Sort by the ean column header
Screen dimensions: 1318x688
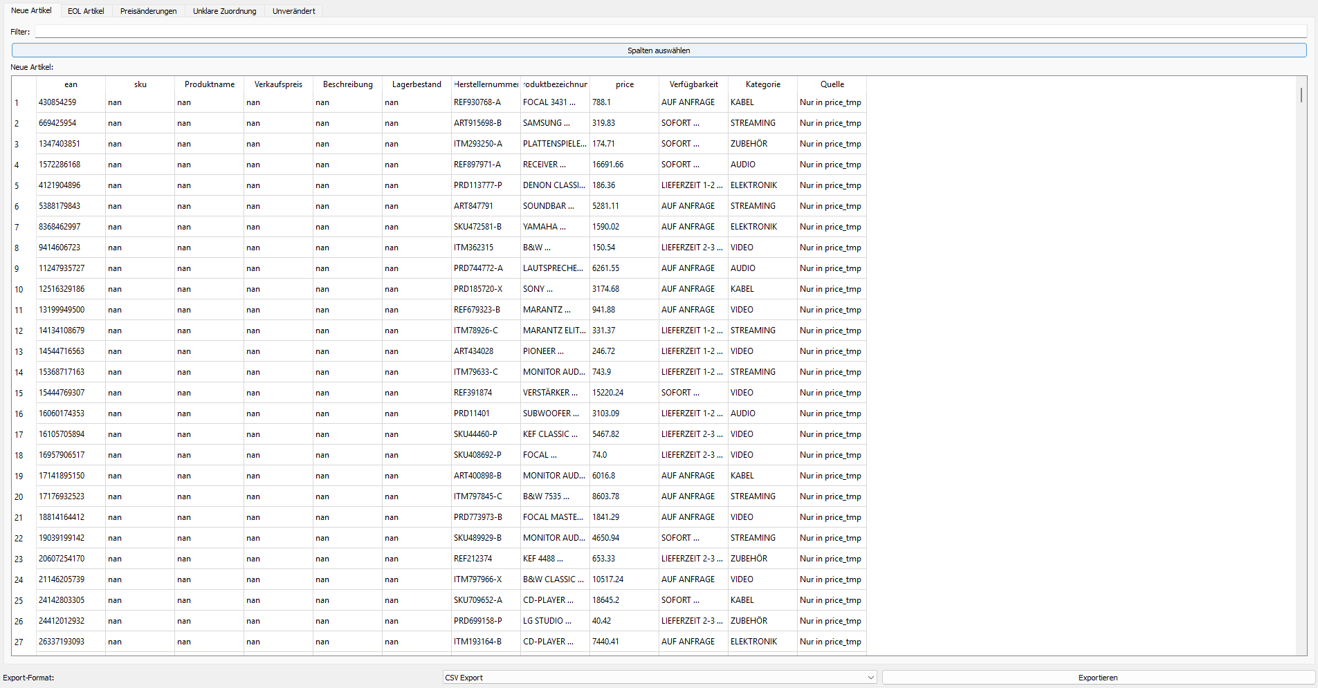click(71, 84)
